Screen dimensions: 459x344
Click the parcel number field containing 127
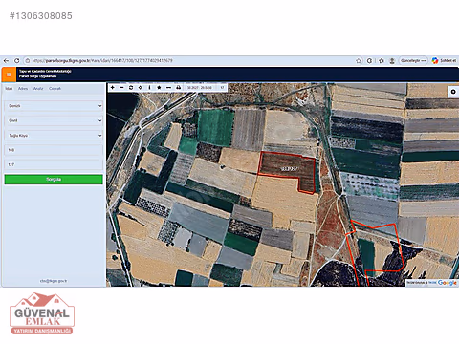click(x=54, y=164)
